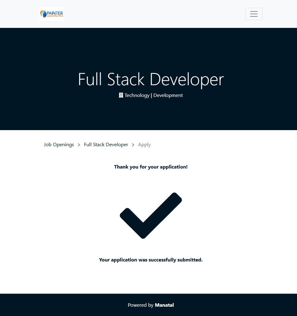Click the chevron before Apply breadcrumb
The height and width of the screenshot is (316, 297).
[x=133, y=145]
